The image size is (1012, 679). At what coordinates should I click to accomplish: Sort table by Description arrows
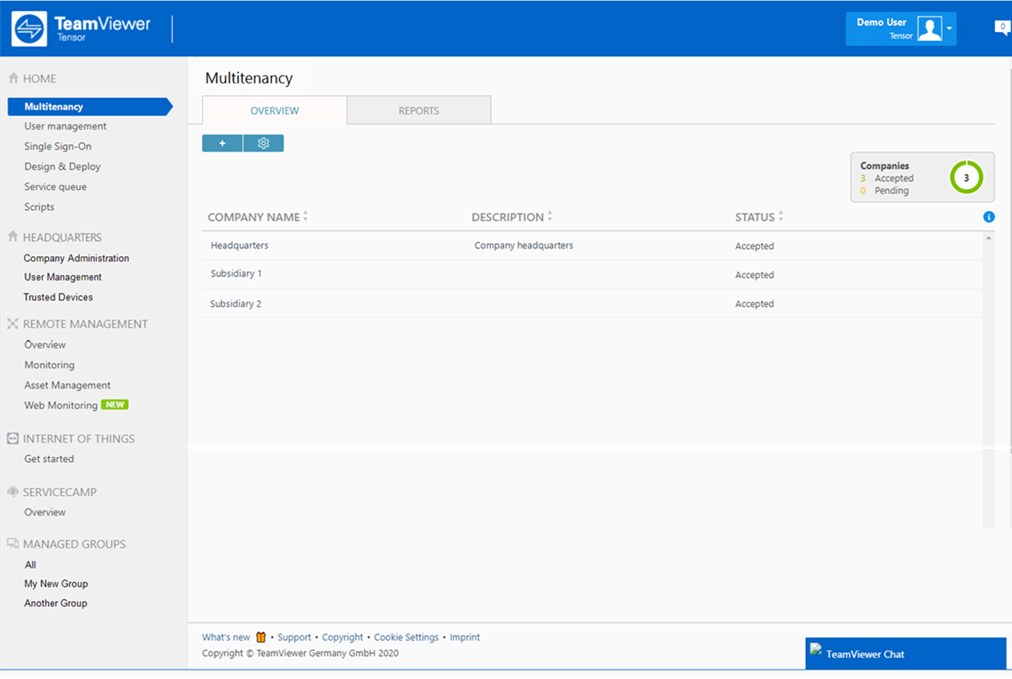tap(550, 216)
